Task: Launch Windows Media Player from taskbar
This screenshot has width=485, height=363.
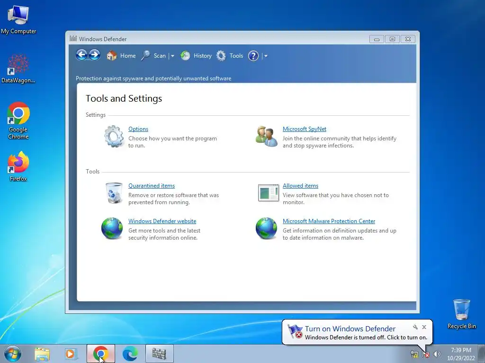Action: coord(71,354)
